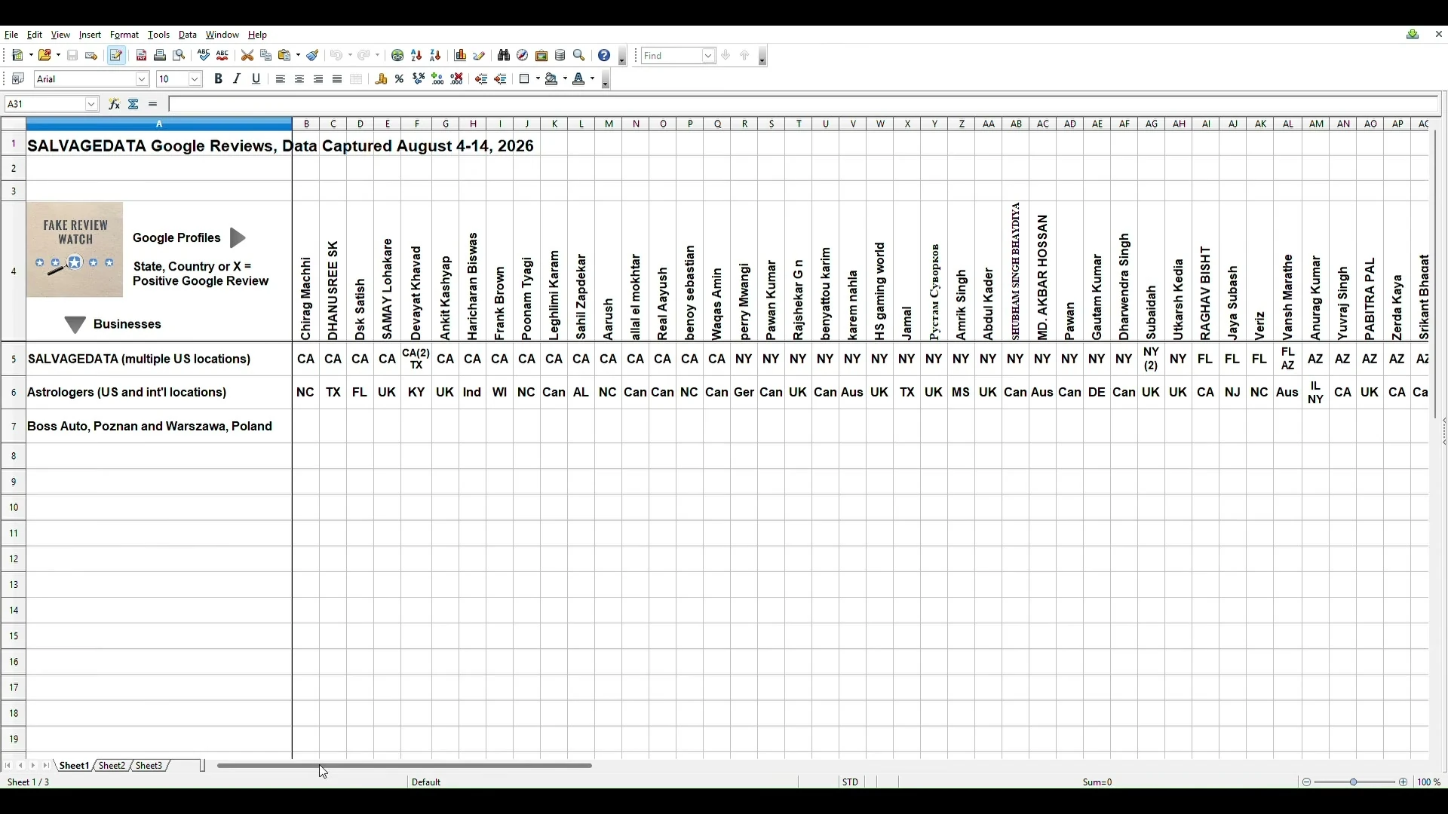Click the Function equals icon
Viewport: 1448px width, 814px height.
point(153,105)
